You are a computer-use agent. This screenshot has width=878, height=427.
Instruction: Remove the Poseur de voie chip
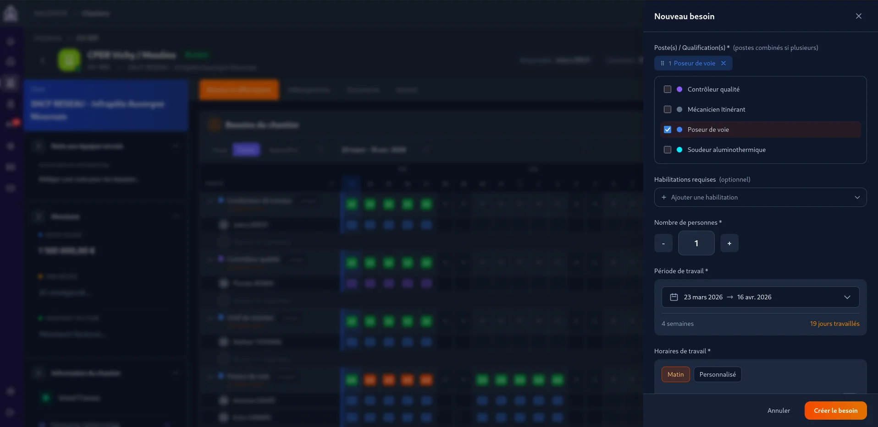tap(723, 63)
